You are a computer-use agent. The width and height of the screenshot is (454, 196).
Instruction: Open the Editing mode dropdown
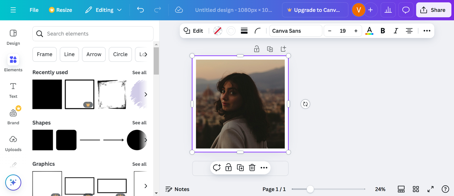[103, 10]
